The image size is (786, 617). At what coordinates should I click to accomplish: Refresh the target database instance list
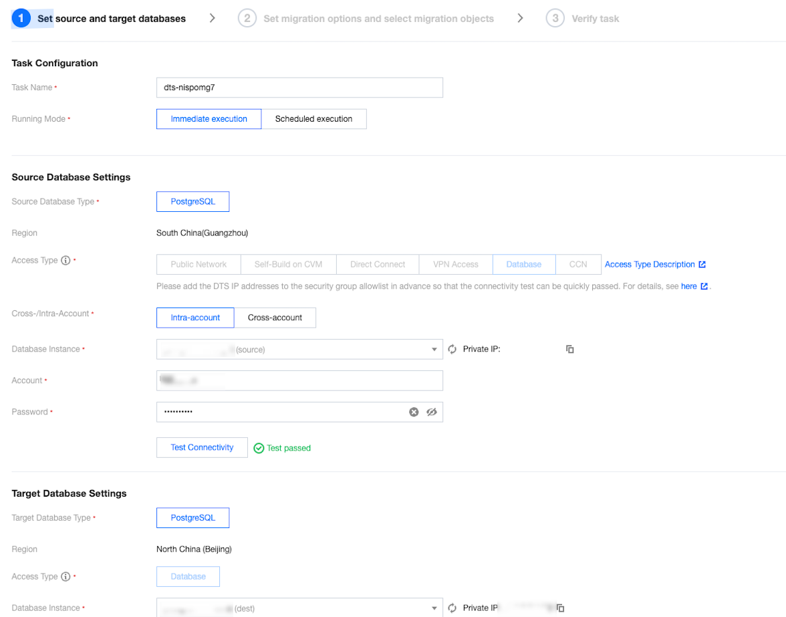coord(452,608)
